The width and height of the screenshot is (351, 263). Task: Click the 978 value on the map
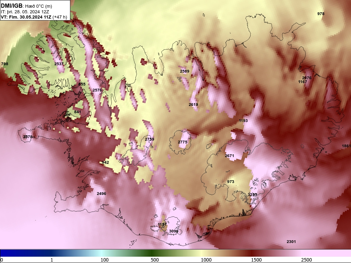click(321, 14)
